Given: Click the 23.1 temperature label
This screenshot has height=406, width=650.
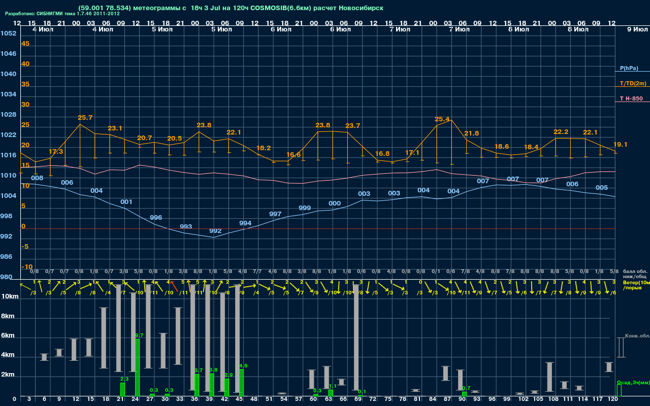Looking at the screenshot, I should [115, 128].
